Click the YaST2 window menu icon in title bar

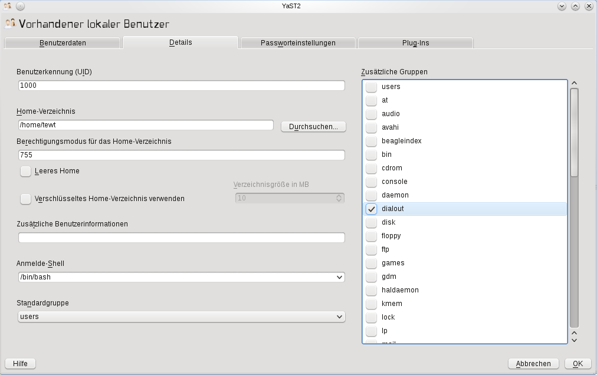tap(7, 6)
